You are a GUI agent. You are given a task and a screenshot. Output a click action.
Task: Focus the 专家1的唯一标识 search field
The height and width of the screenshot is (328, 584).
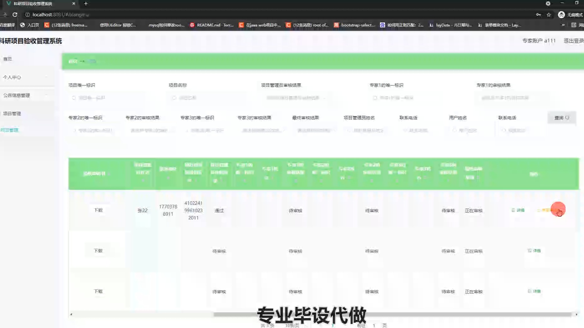[x=408, y=98]
